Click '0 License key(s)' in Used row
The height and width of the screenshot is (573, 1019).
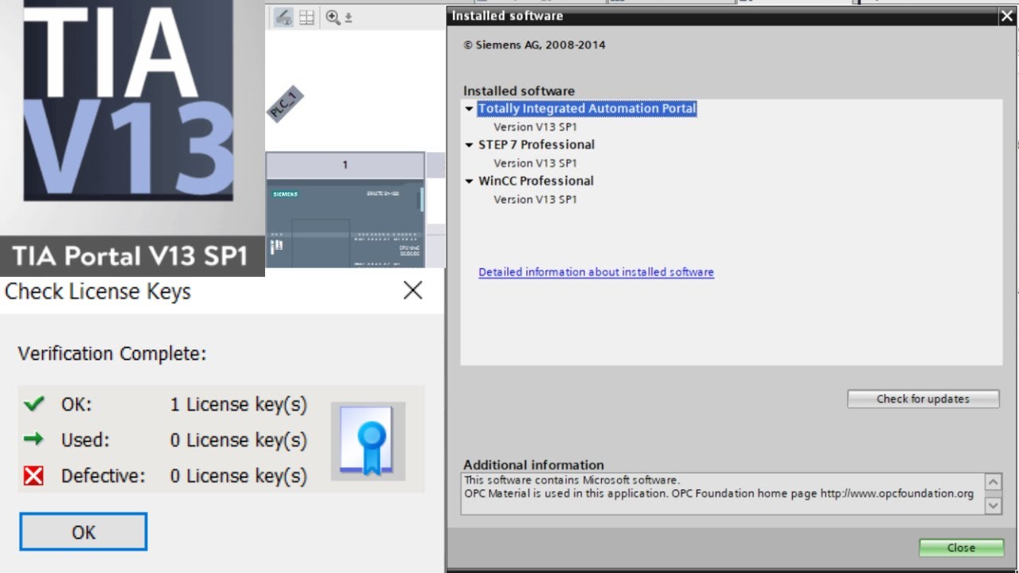point(238,440)
